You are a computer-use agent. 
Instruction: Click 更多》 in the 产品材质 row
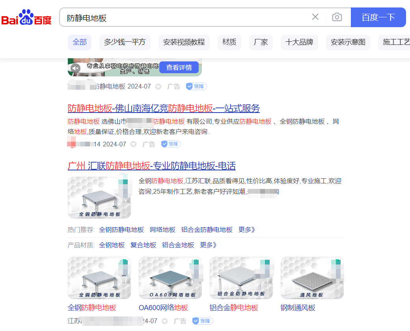[x=208, y=245]
